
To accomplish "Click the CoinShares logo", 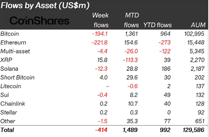I will coord(39,21).
